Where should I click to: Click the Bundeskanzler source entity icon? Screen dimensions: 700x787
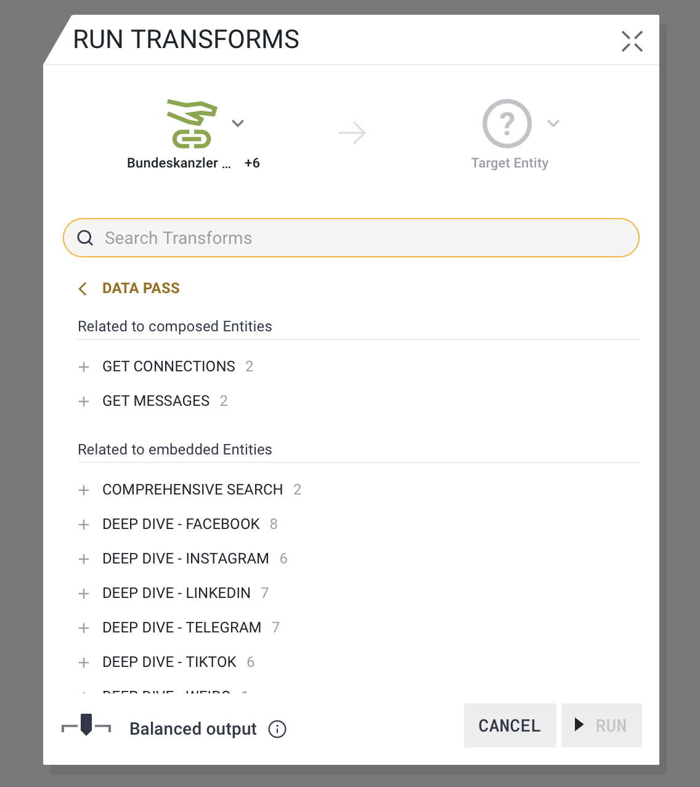coord(192,124)
